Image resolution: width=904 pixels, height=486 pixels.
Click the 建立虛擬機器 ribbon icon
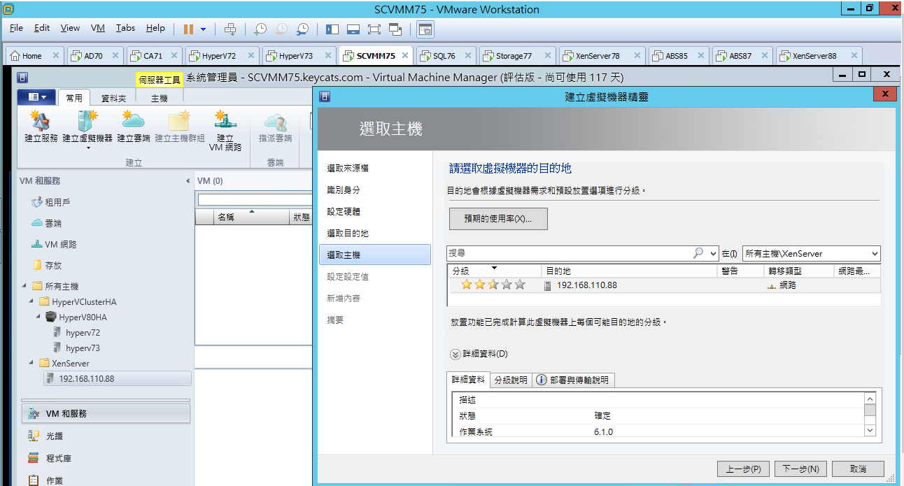coord(87,130)
